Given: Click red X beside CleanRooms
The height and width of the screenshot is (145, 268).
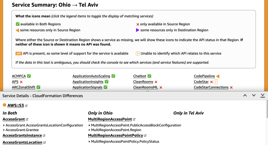Looking at the screenshot, I should point(156,82).
